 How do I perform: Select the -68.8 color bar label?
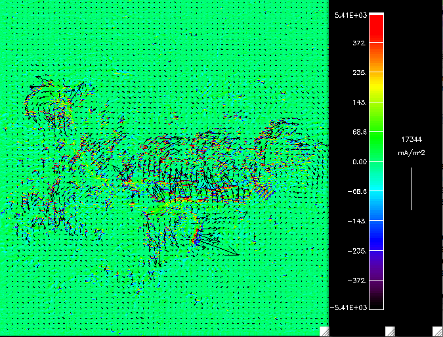click(358, 191)
